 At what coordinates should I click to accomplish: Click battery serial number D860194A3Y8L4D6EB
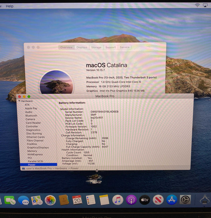tap(104, 111)
